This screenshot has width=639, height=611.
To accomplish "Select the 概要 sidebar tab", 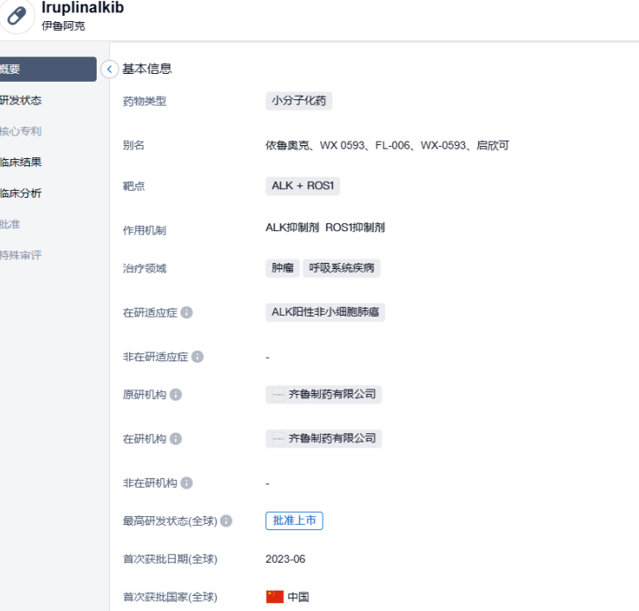I will [44, 69].
